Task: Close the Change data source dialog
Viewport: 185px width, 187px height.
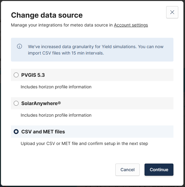Action: [x=172, y=12]
